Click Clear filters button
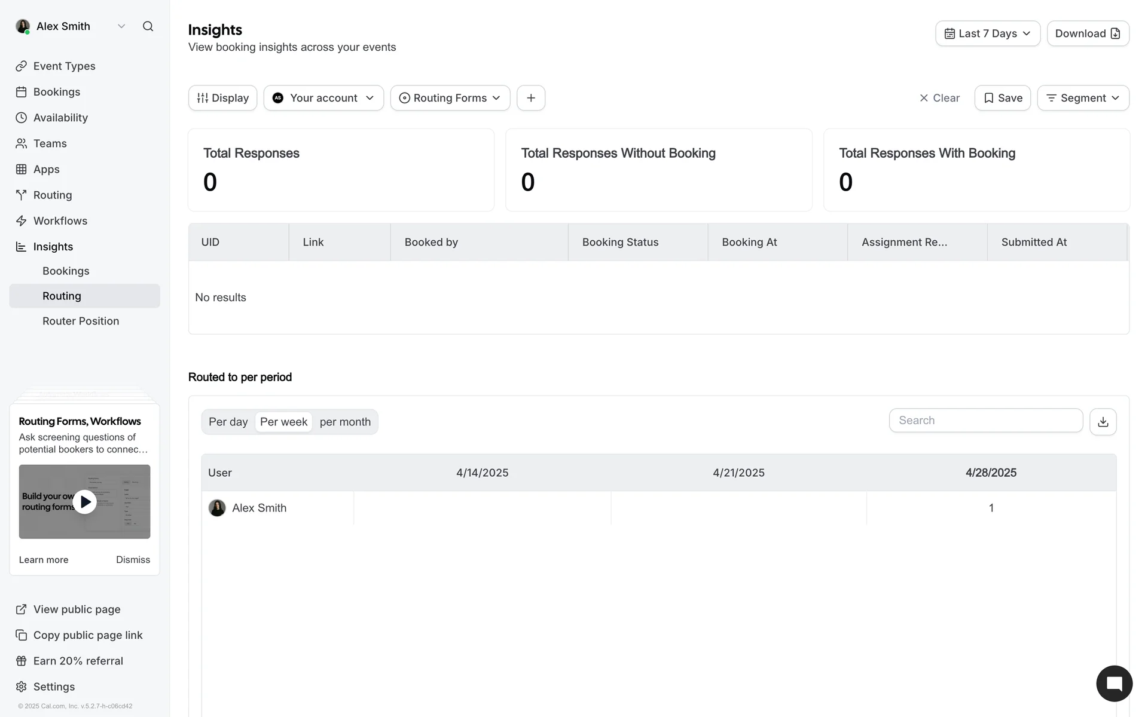Viewport: 1148px width, 717px height. point(939,98)
